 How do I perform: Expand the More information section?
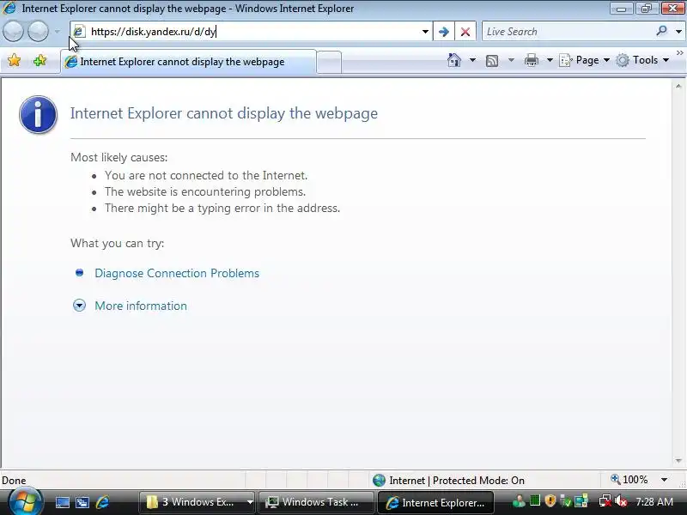[141, 306]
